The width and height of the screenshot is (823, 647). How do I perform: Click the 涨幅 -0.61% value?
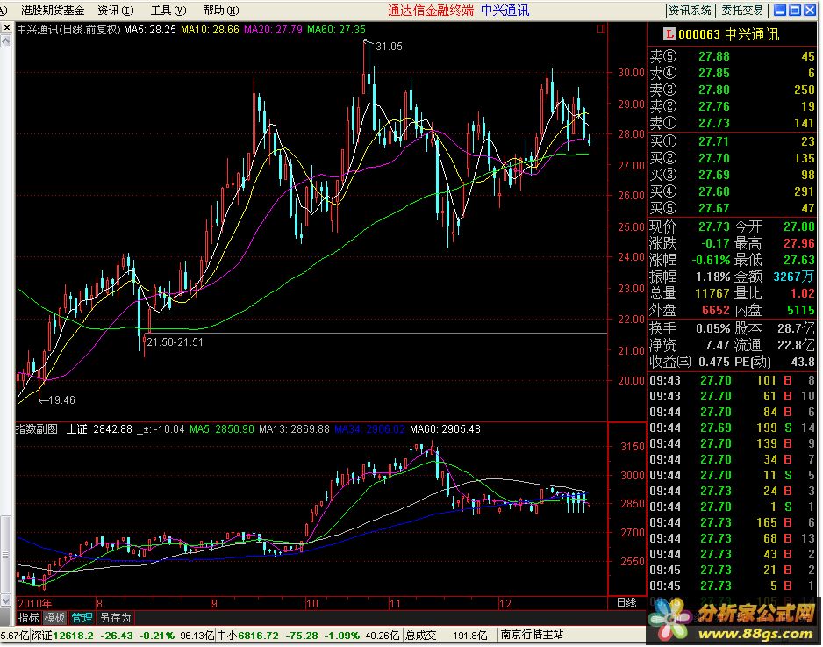point(711,261)
